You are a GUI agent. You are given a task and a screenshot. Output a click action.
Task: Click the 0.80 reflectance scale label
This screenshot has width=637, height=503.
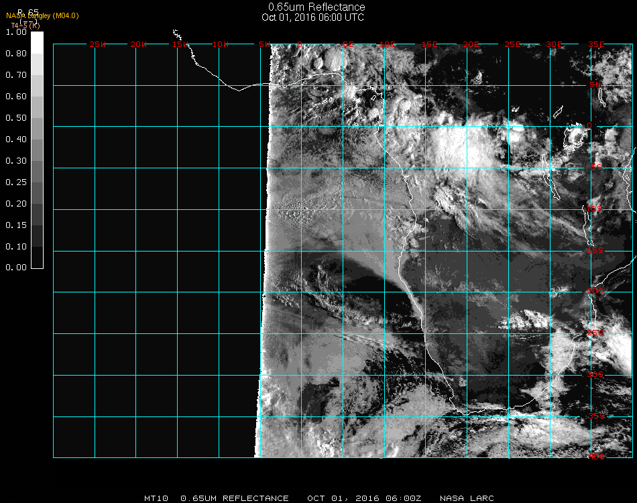point(16,54)
